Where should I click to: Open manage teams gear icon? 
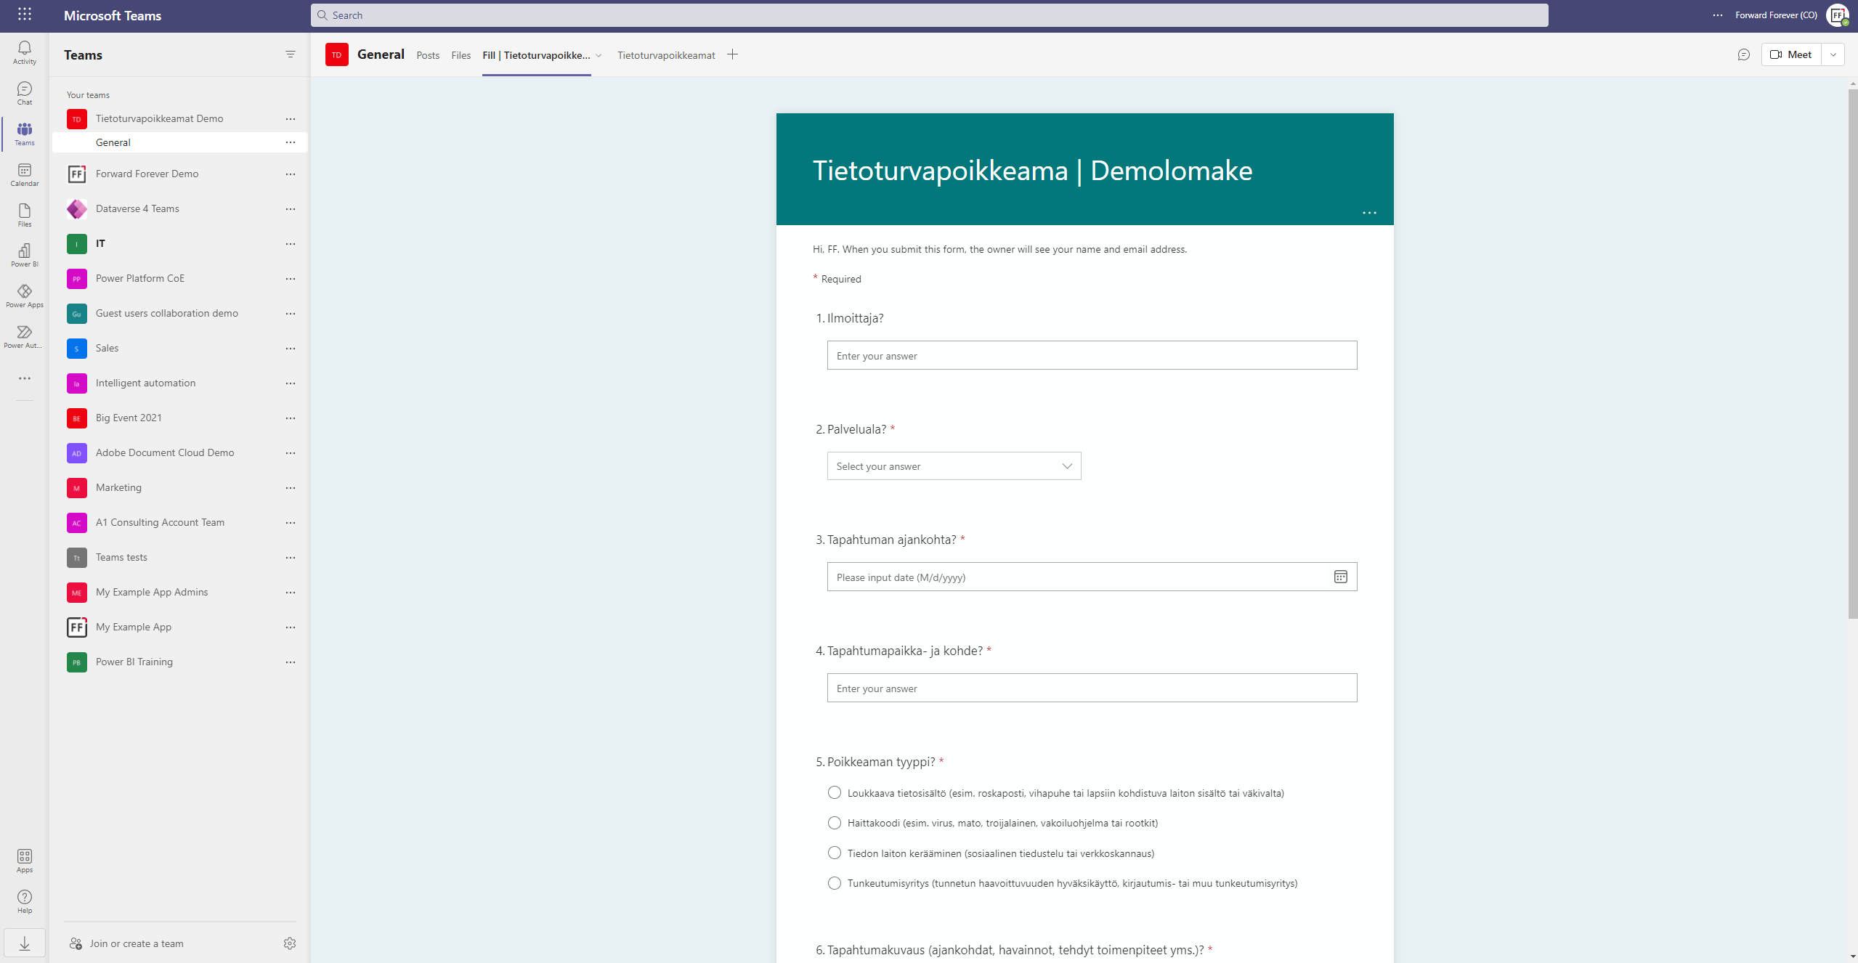click(289, 943)
